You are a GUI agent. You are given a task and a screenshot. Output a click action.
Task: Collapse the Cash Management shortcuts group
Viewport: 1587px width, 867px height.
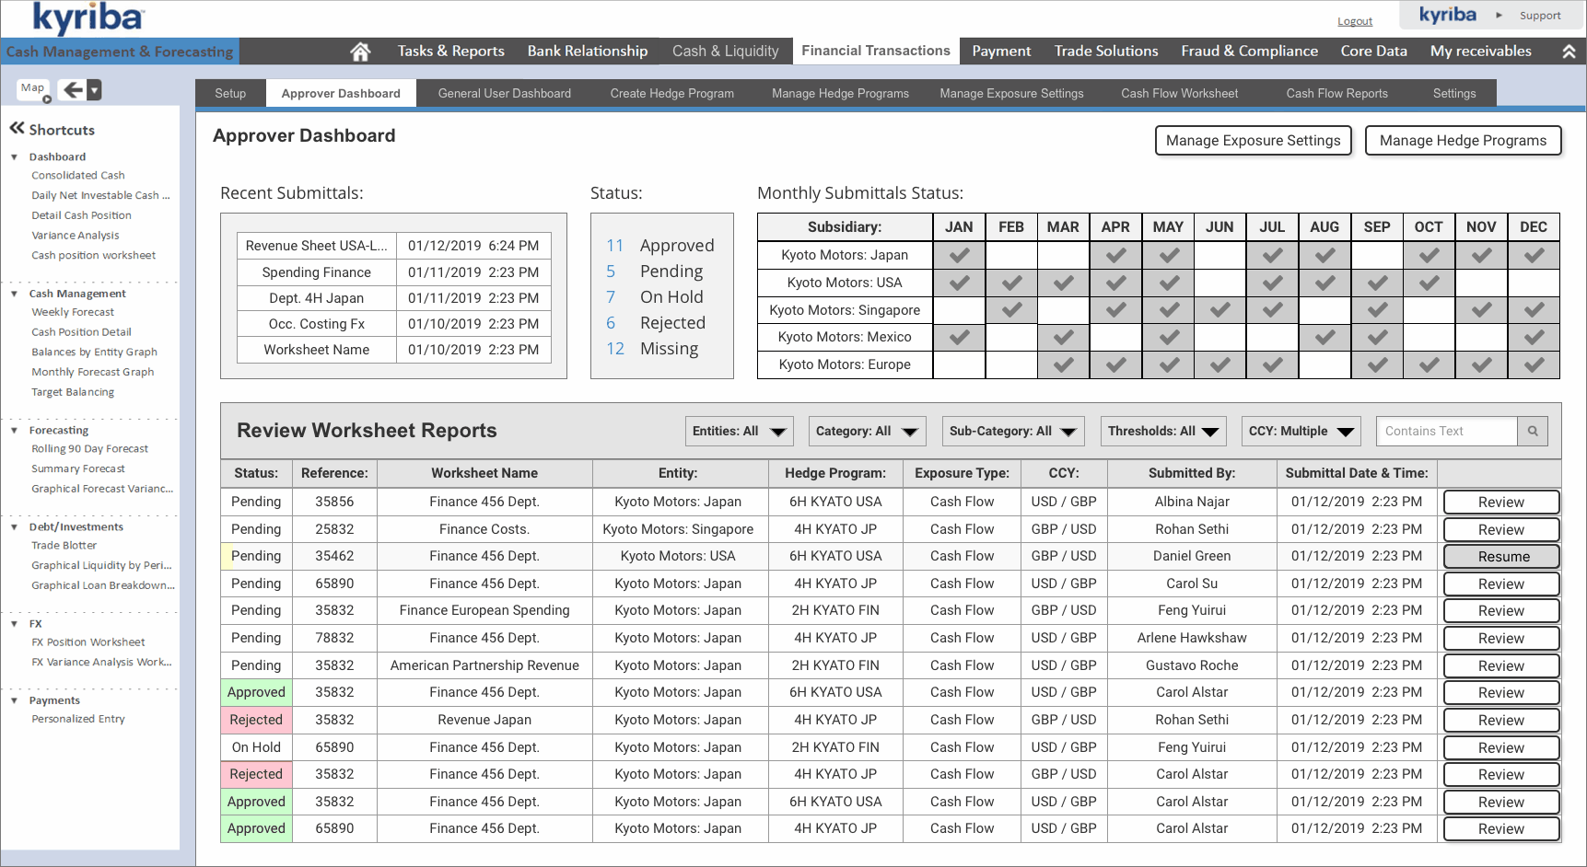point(14,294)
